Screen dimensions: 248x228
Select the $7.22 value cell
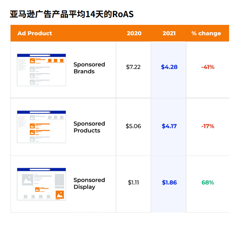[x=133, y=67]
